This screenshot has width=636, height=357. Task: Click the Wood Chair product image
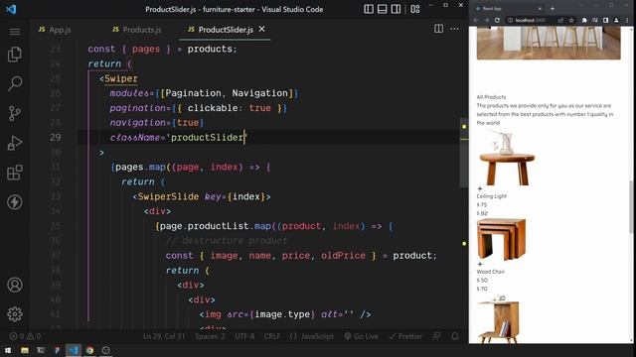tap(501, 239)
